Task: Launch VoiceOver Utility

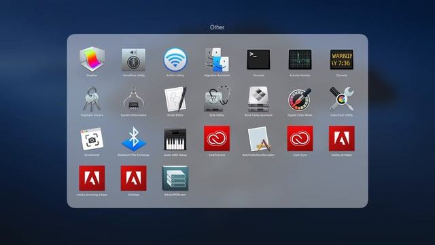Action: 133,59
